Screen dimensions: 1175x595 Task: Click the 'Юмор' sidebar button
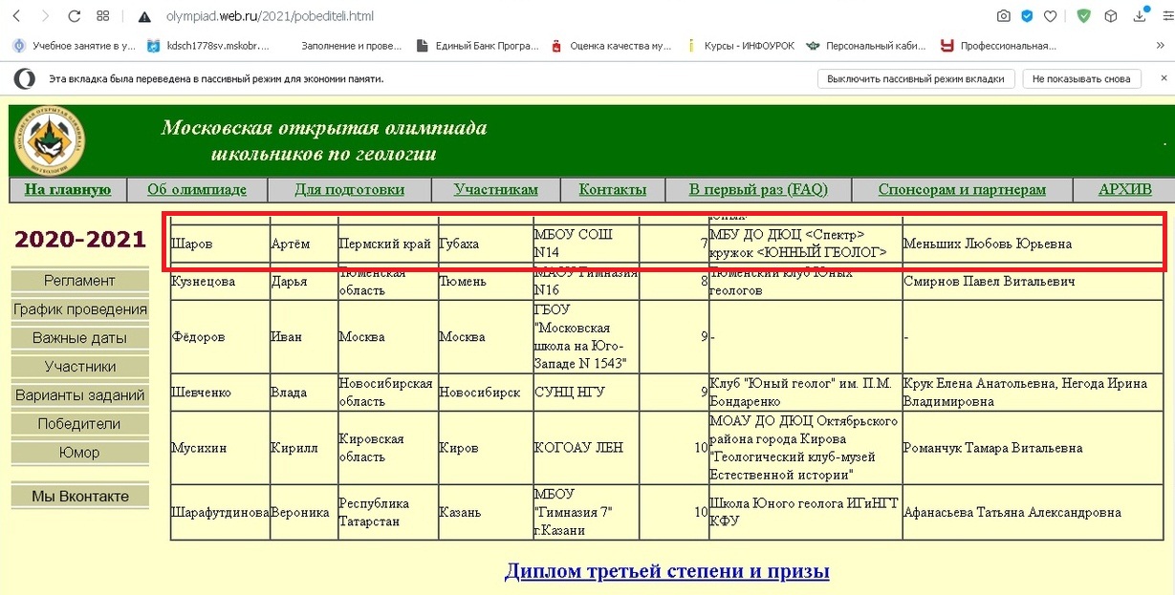79,453
